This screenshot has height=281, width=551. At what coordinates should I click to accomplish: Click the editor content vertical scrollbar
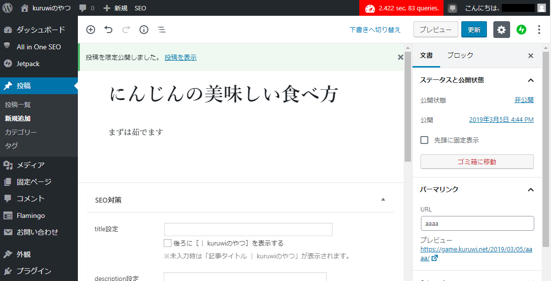(408, 106)
